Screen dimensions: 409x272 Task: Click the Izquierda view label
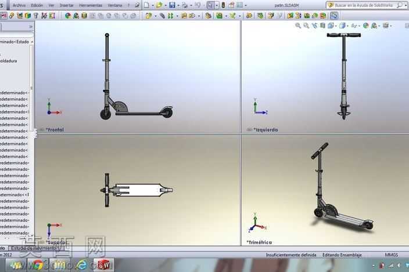click(266, 130)
